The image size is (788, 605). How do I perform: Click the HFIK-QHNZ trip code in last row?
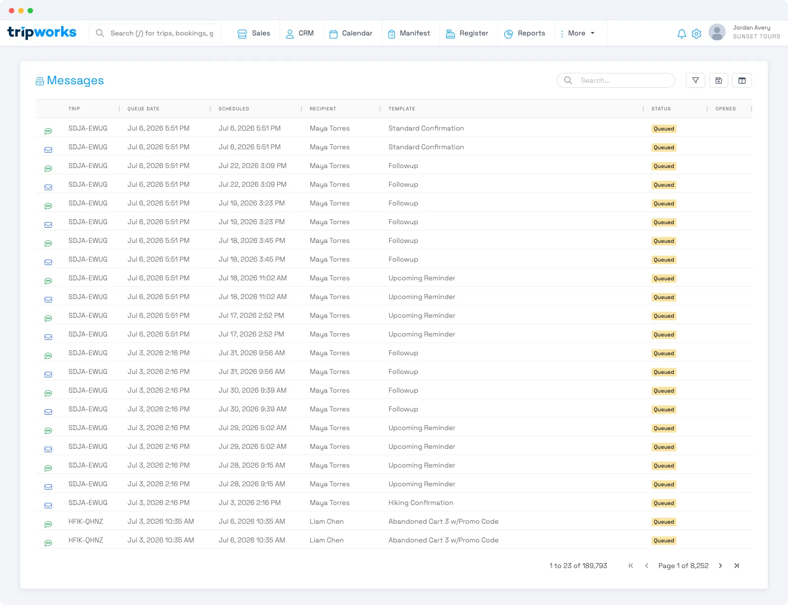(86, 540)
